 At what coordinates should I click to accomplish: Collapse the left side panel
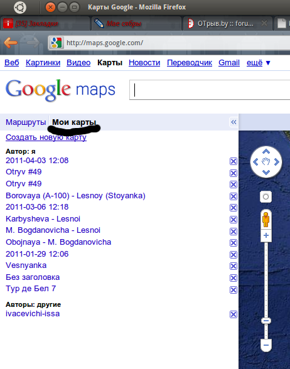click(x=234, y=122)
